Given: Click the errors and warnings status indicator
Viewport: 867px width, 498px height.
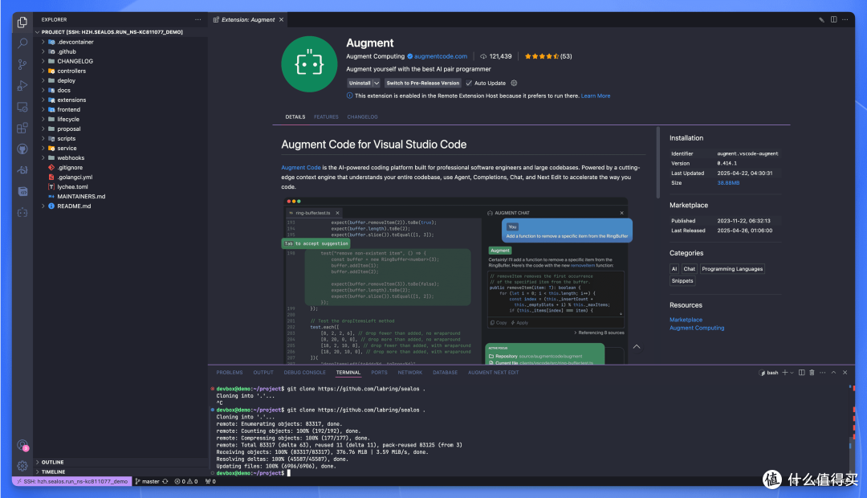Looking at the screenshot, I should [186, 481].
